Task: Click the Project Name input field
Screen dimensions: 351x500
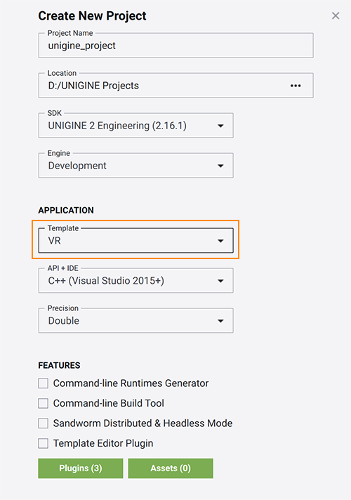Action: pos(175,45)
